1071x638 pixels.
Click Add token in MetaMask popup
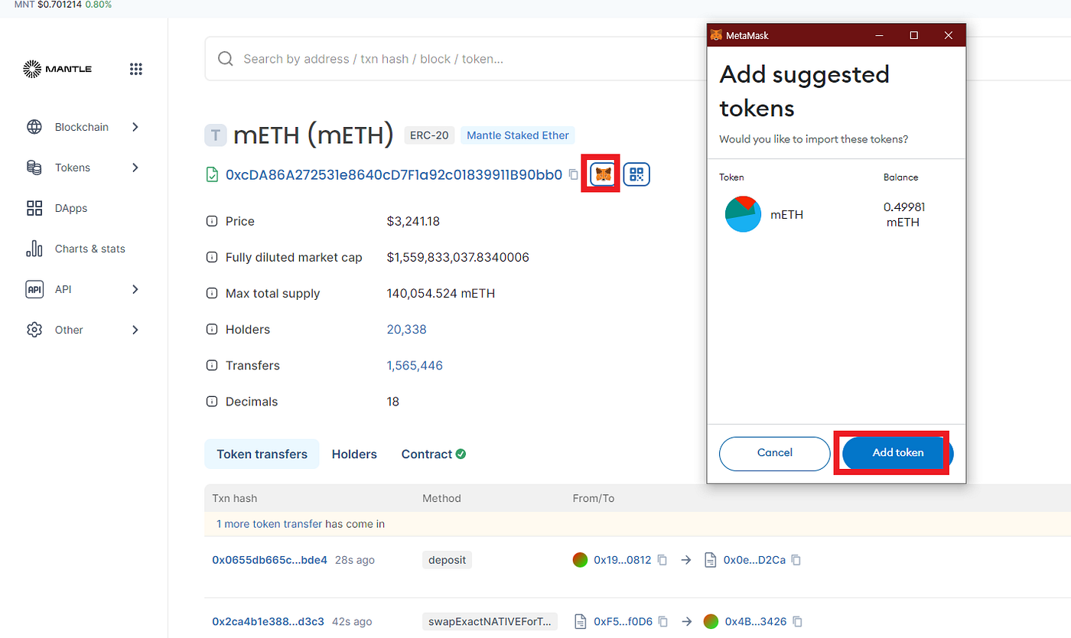click(898, 453)
